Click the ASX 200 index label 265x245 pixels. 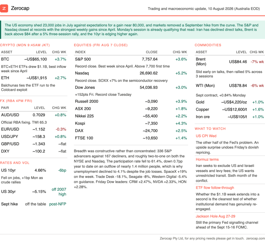point(83,109)
